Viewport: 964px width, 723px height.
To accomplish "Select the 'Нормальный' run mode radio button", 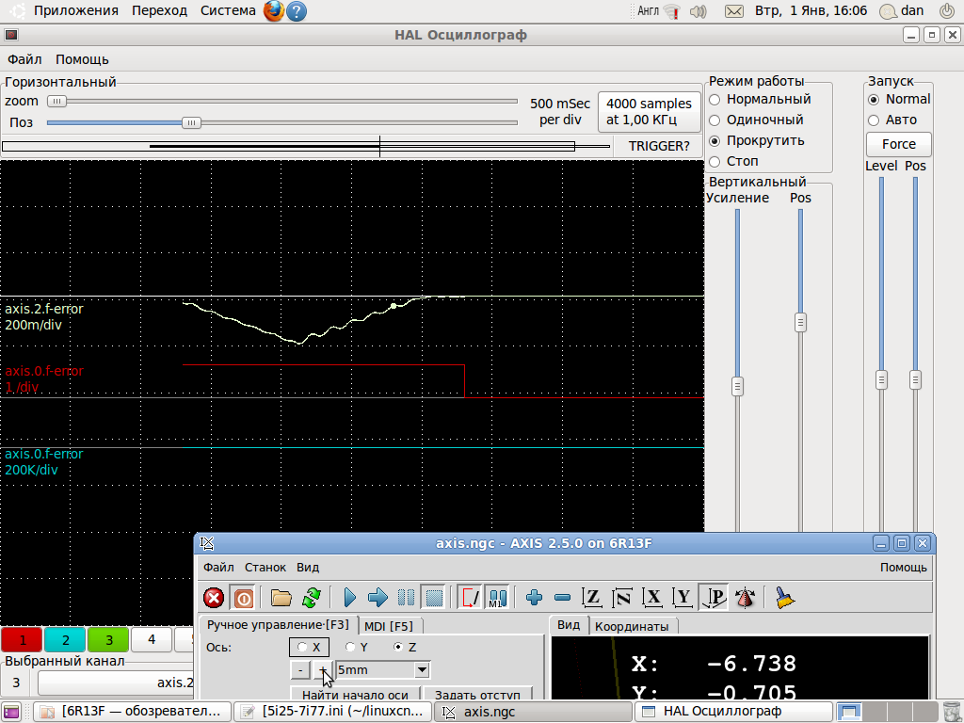I will point(715,99).
